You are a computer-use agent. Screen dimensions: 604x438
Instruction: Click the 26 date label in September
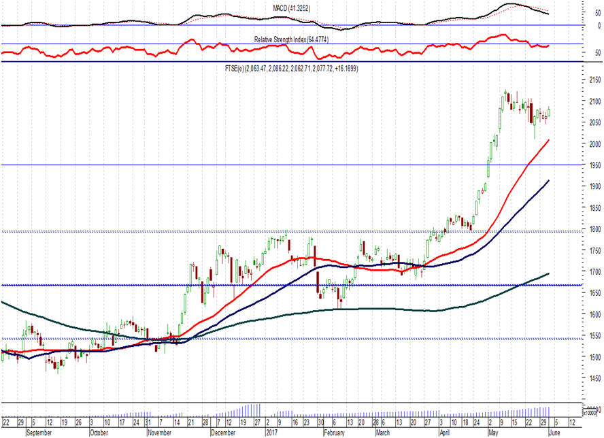pos(79,422)
